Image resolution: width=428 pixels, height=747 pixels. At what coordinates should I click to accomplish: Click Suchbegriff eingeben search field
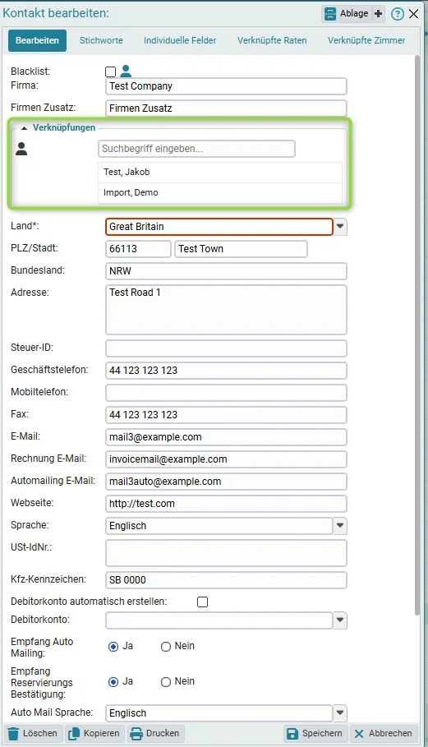(196, 149)
